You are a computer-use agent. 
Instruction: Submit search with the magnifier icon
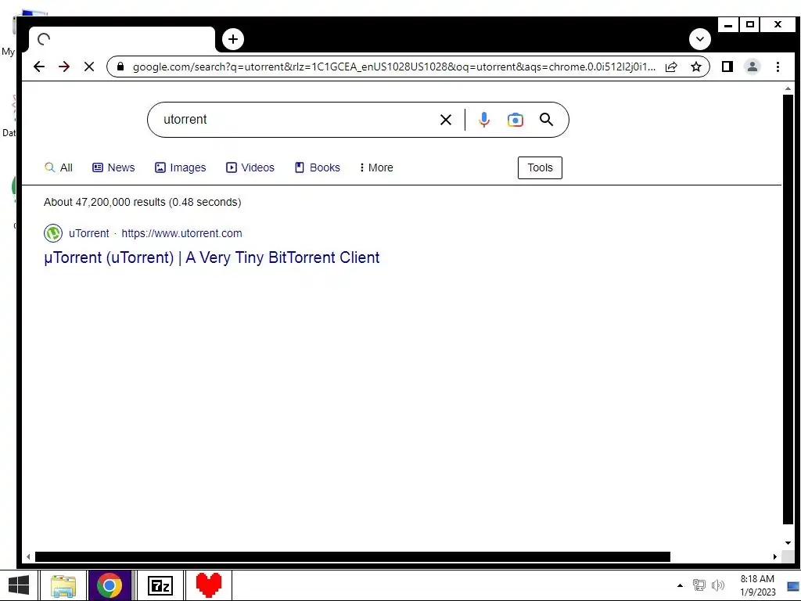tap(546, 120)
